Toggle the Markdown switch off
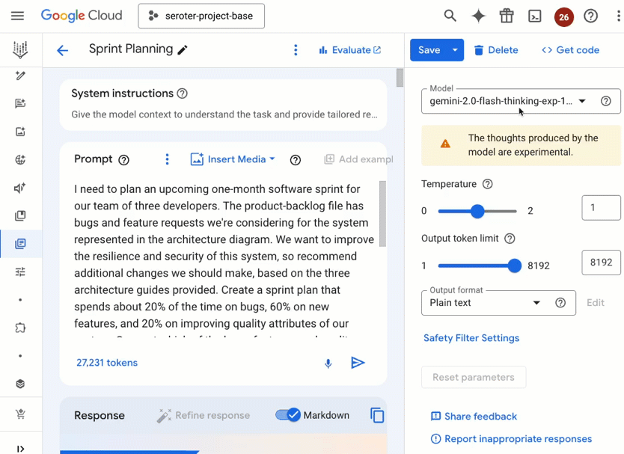This screenshot has width=624, height=454. click(x=288, y=415)
